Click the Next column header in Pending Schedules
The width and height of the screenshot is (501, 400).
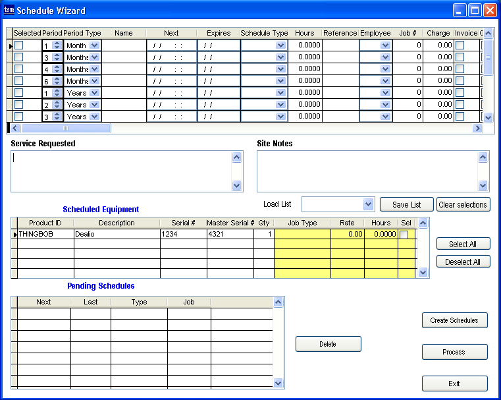(x=43, y=302)
